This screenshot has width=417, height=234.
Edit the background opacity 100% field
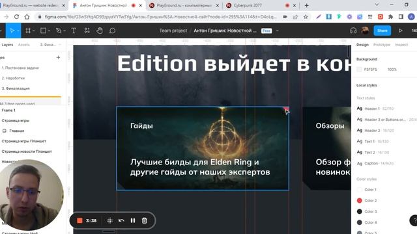click(392, 70)
